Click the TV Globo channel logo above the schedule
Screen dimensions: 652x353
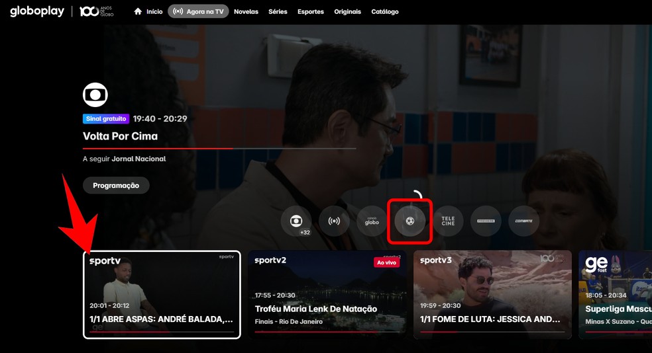pos(95,95)
